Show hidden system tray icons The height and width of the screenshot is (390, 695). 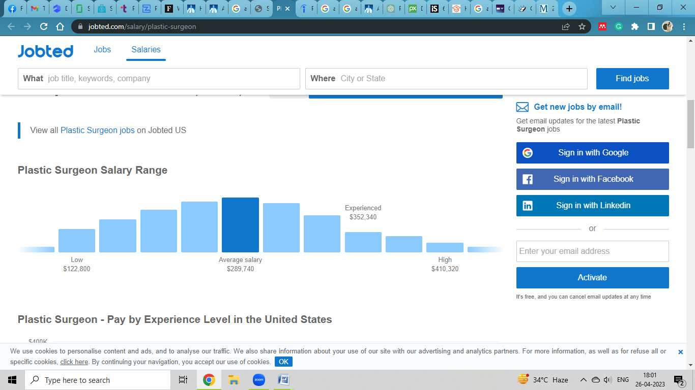[x=583, y=380]
